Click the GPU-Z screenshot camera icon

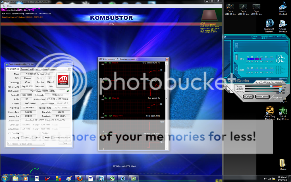(69, 69)
